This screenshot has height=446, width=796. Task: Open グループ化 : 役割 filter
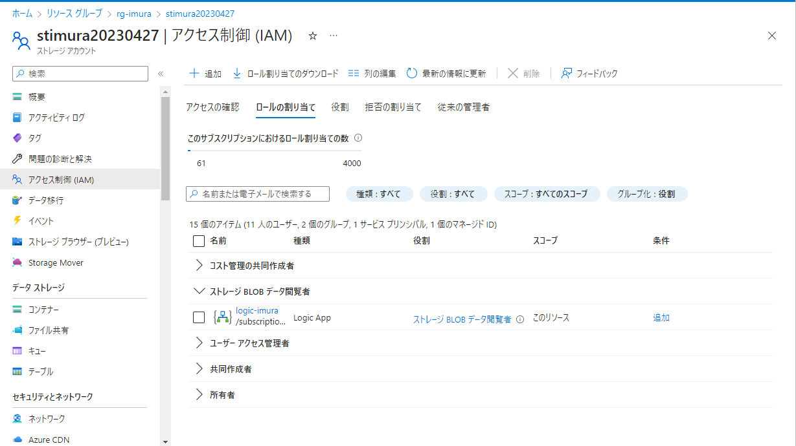646,194
